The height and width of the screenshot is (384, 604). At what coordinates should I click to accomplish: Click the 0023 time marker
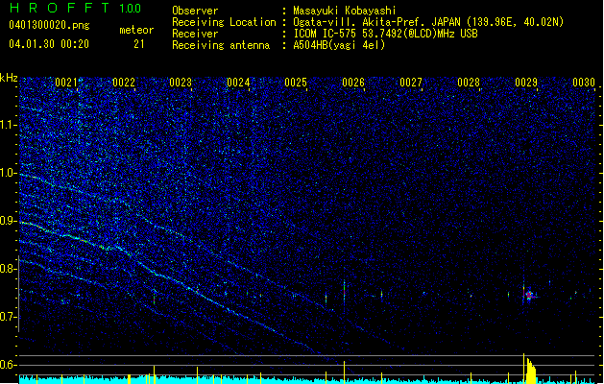tap(181, 83)
